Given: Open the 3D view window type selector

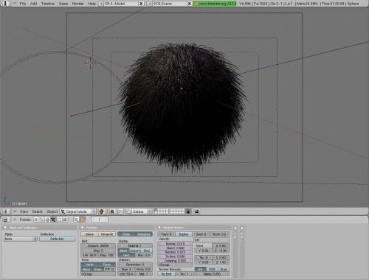Looking at the screenshot, I should 6,211.
